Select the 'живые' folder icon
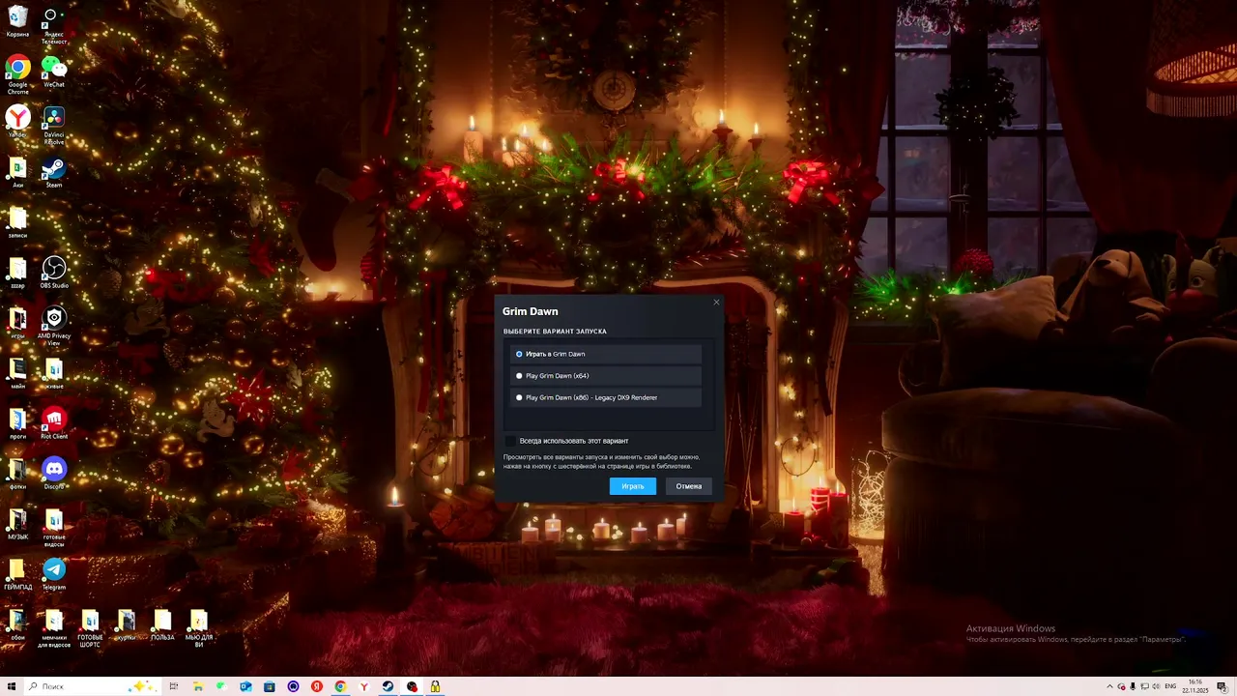Image resolution: width=1237 pixels, height=696 pixels. (54, 373)
